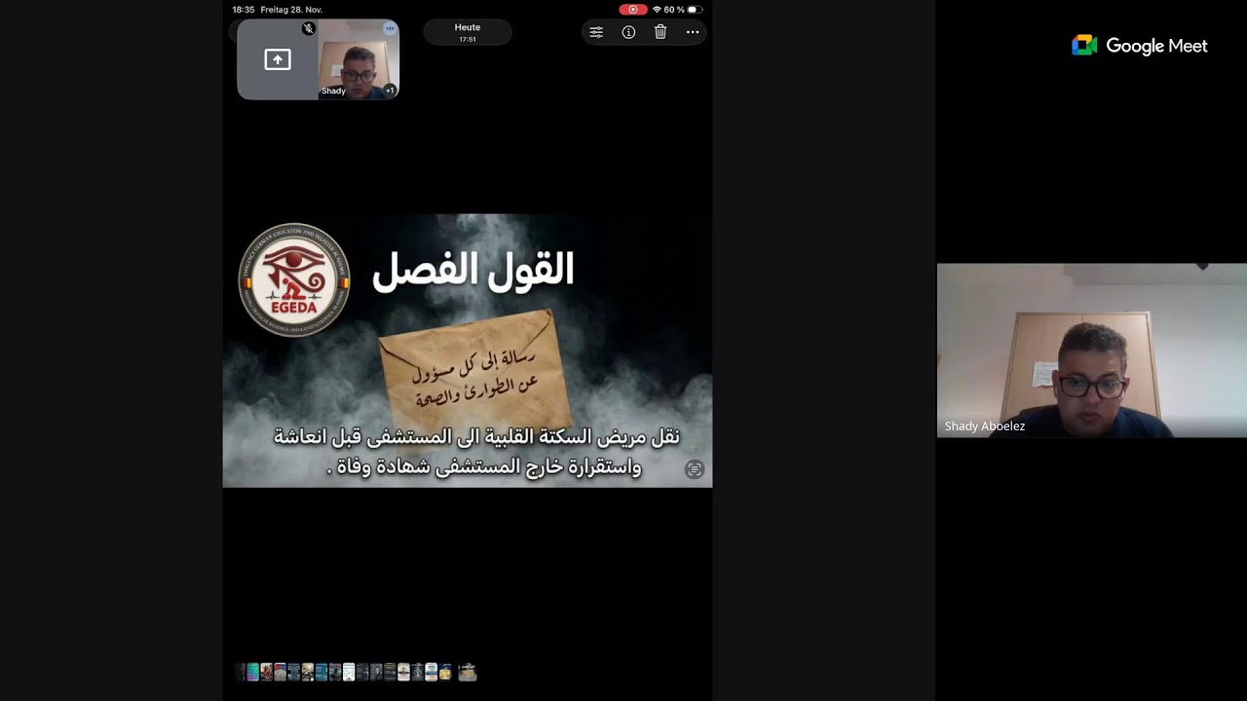Click the time 18:35 in status bar
The image size is (1247, 701).
243,10
